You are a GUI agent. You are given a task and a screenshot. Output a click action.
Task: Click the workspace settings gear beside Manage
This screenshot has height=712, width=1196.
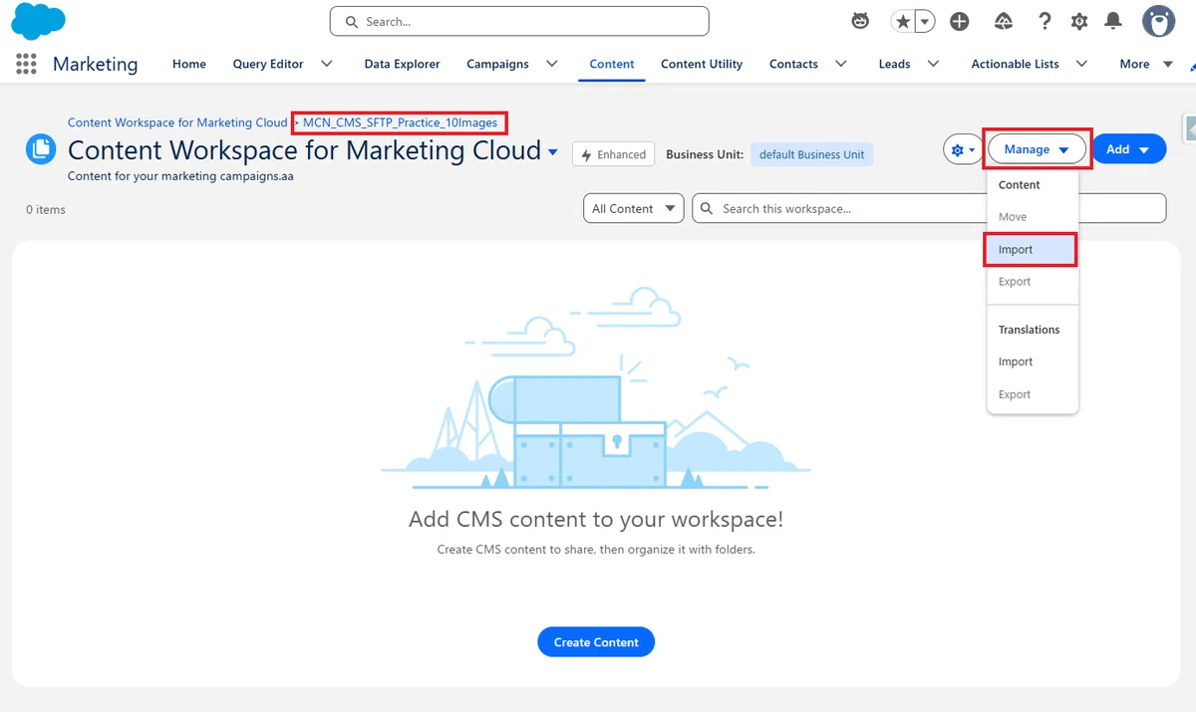963,149
